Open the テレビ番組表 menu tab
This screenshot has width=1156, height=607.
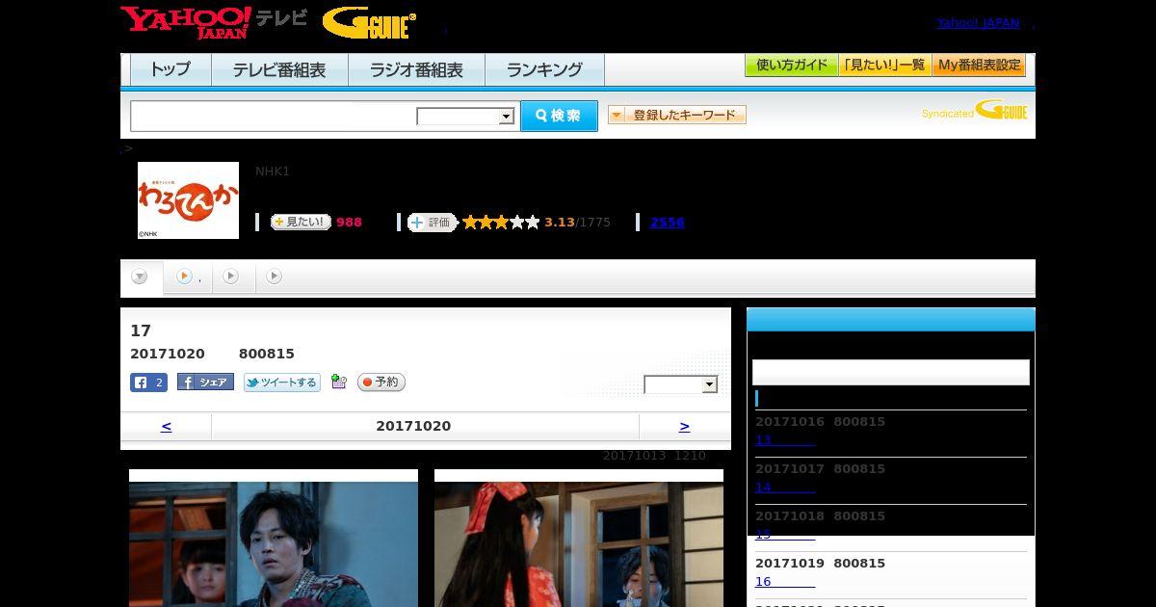279,69
